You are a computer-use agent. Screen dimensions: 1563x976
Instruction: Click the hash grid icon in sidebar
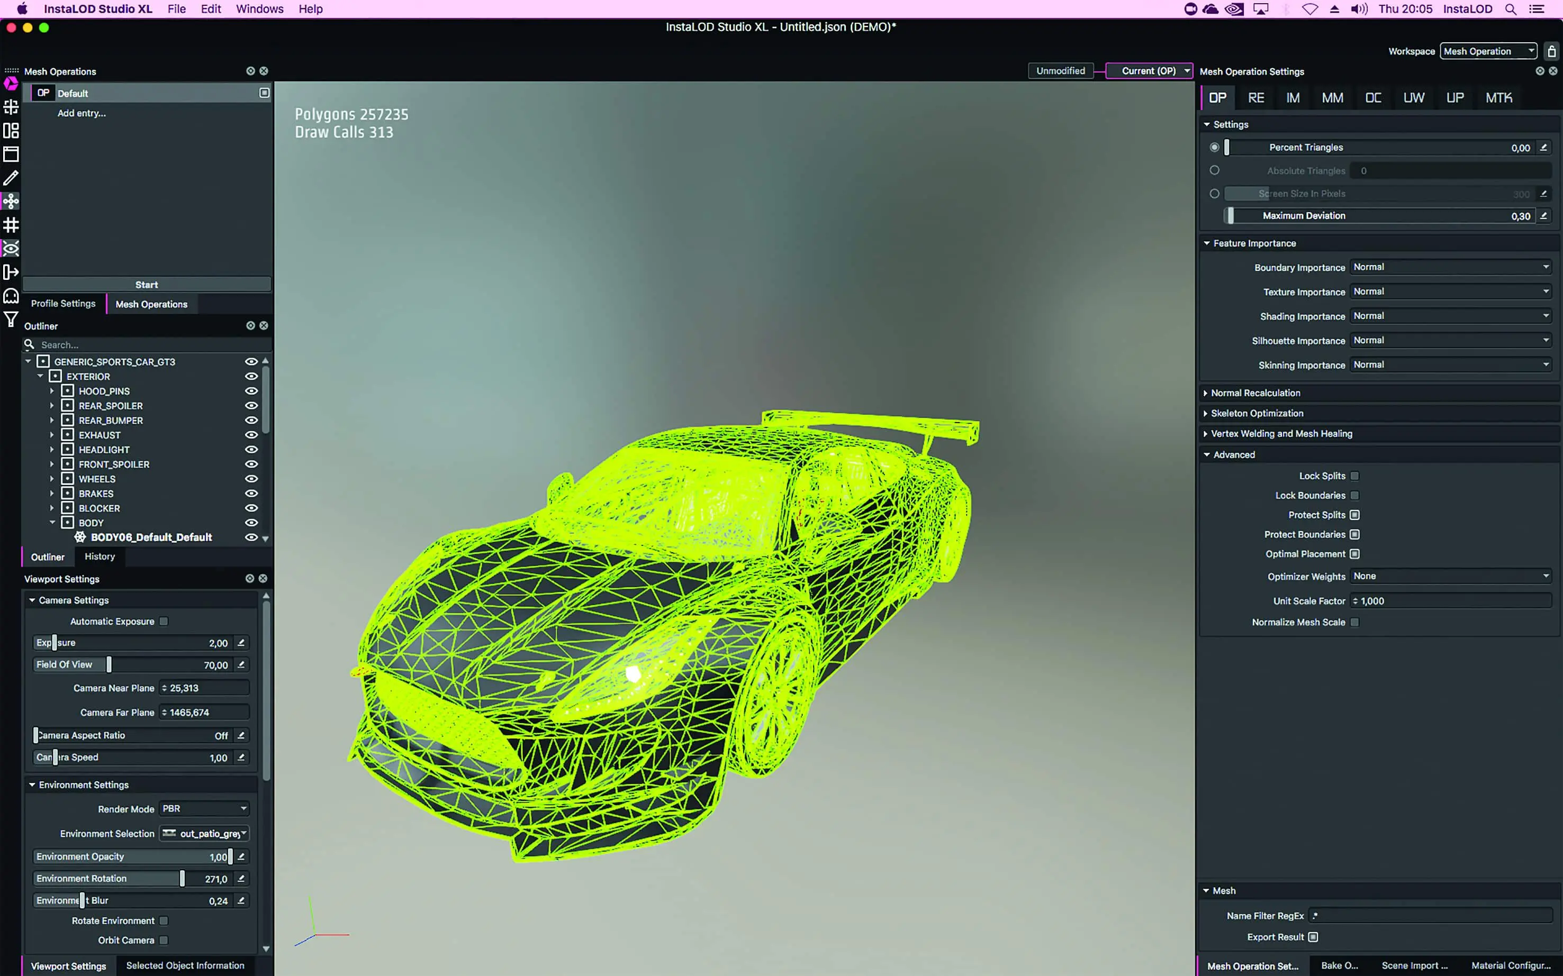(11, 225)
